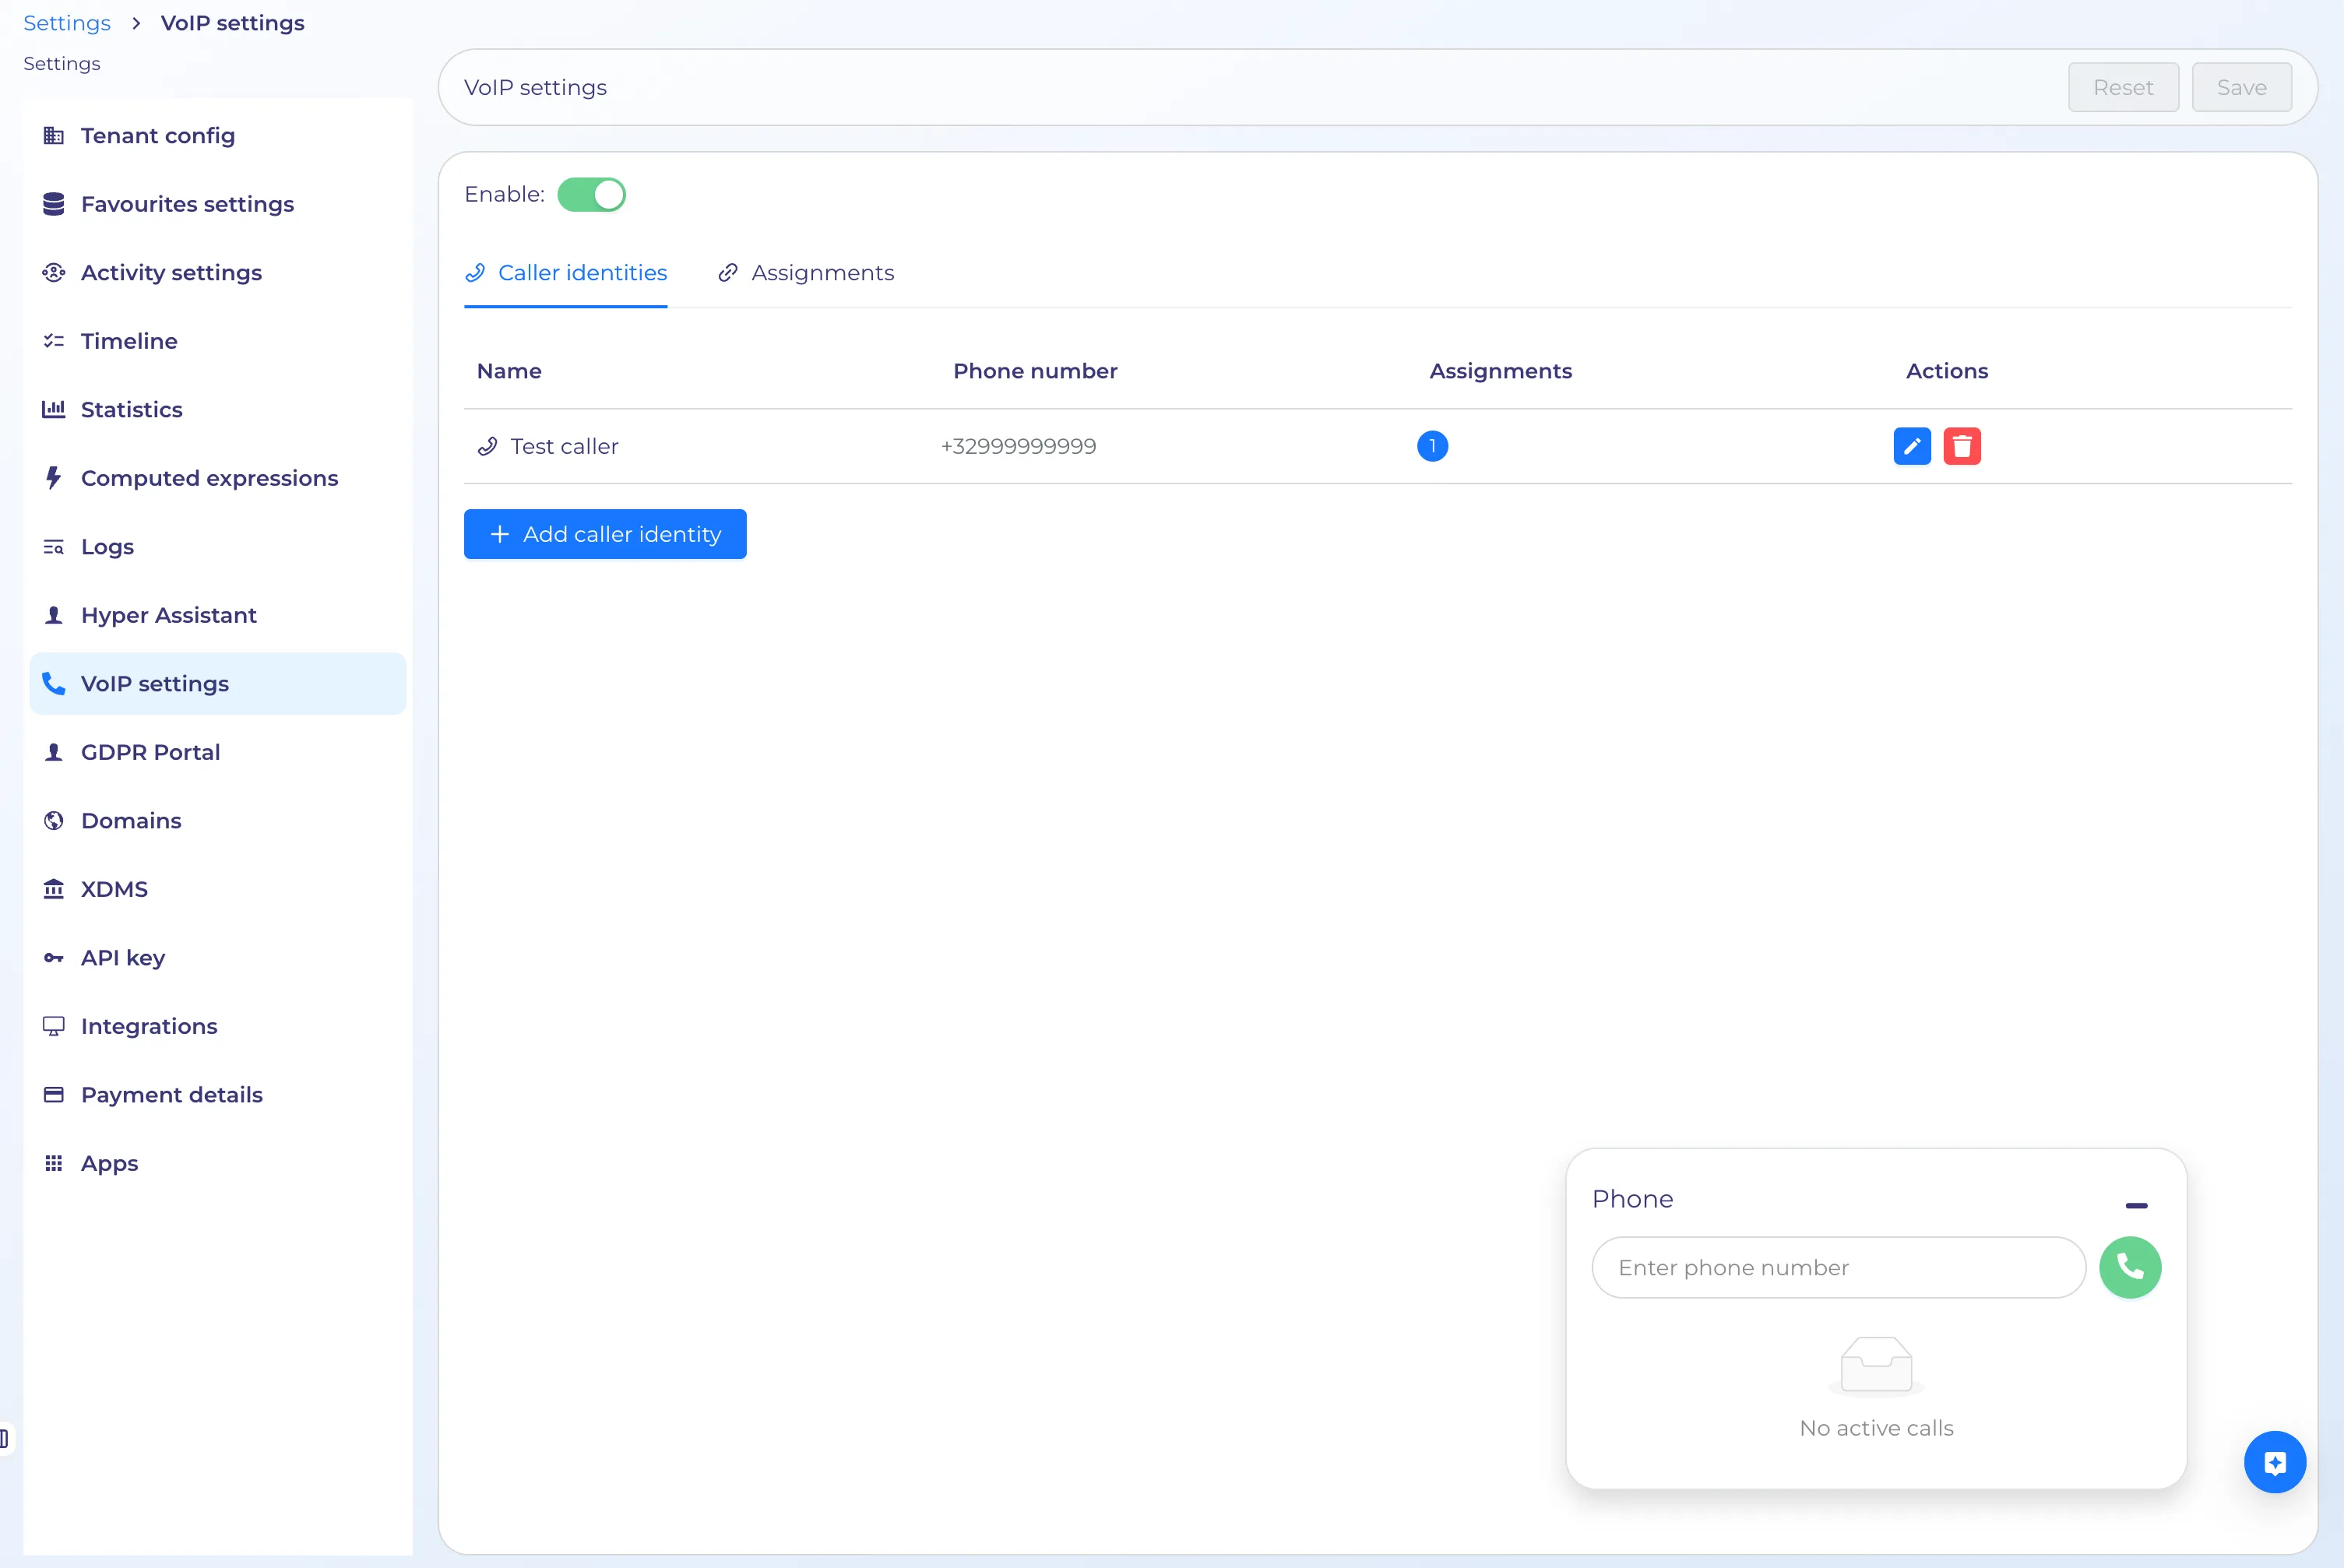Open Hyper Assistant settings page
Viewport: 2344px width, 1568px height.
tap(218, 615)
